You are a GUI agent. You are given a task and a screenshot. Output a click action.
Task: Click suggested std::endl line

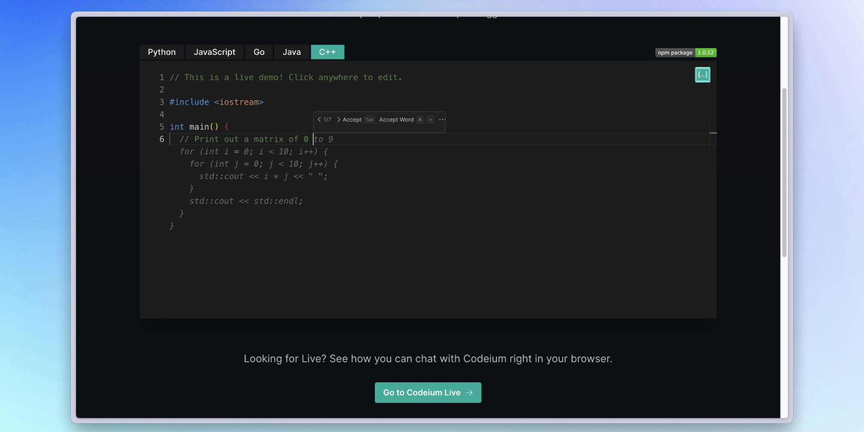point(246,201)
